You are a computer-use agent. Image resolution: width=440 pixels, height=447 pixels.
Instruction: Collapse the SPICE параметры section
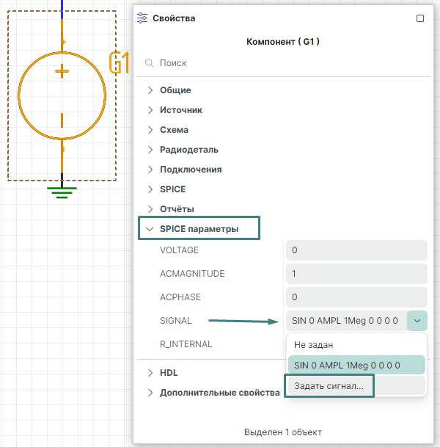pos(150,229)
